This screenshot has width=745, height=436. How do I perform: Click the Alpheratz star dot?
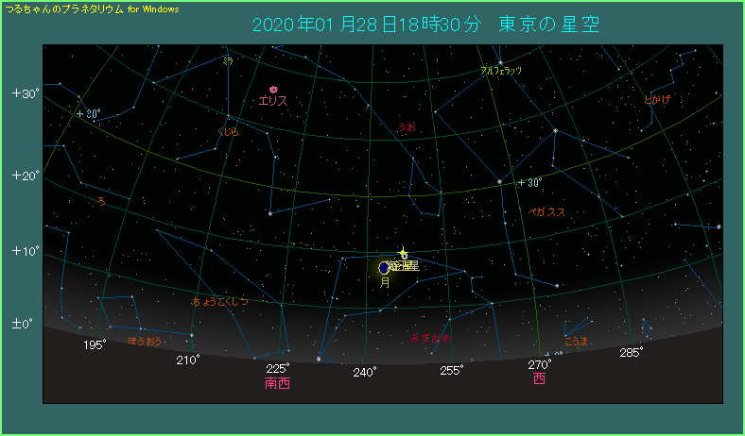[500, 62]
